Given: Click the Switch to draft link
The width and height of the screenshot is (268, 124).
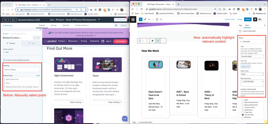Looking at the screenshot, I should pos(230,19).
